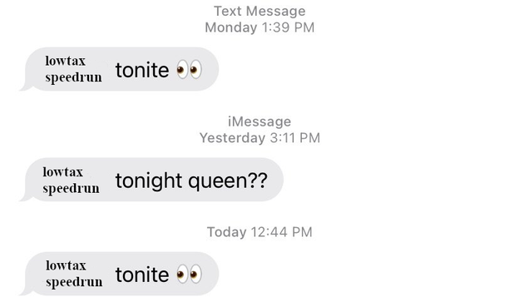Click 'lowtax speedrun' name in second bubble
Screen dimensions: 519x307
click(x=71, y=181)
